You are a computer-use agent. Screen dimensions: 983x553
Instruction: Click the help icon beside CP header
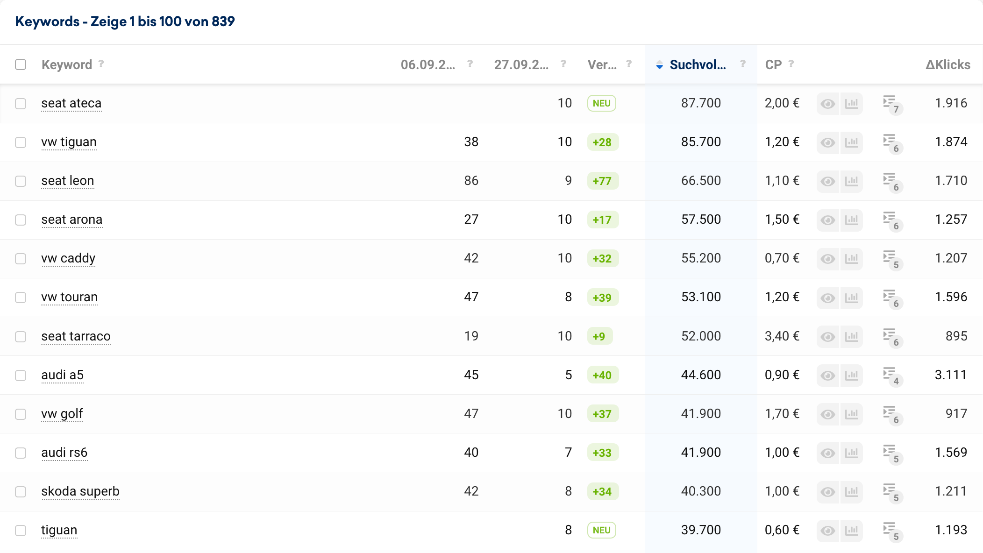[x=791, y=64]
